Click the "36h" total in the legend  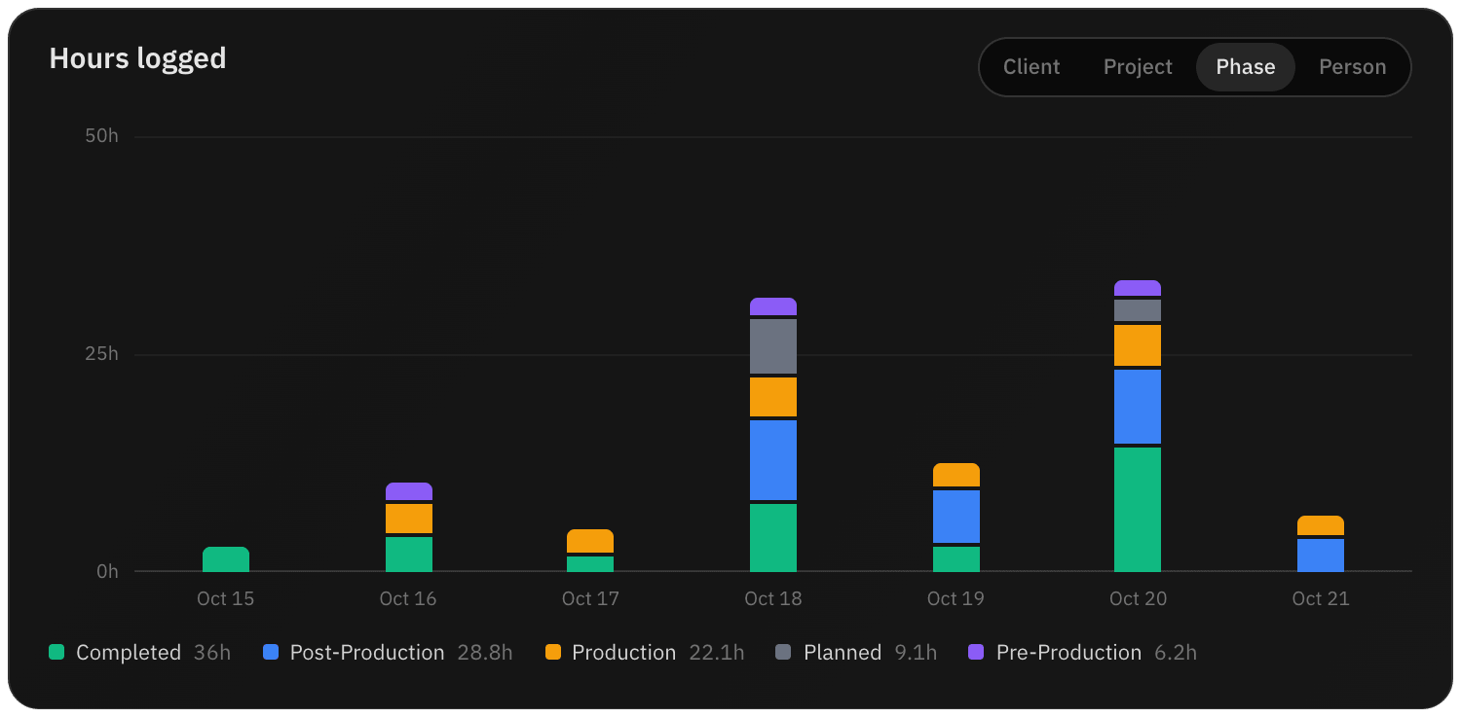click(212, 653)
